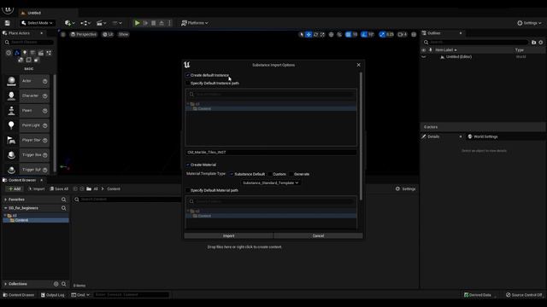Toggle the Outliner visibility eye column header
This screenshot has width=547, height=307.
coord(424,50)
